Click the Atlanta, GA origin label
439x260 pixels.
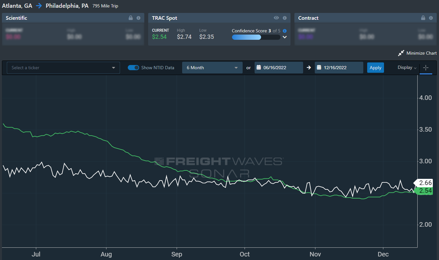(x=17, y=6)
